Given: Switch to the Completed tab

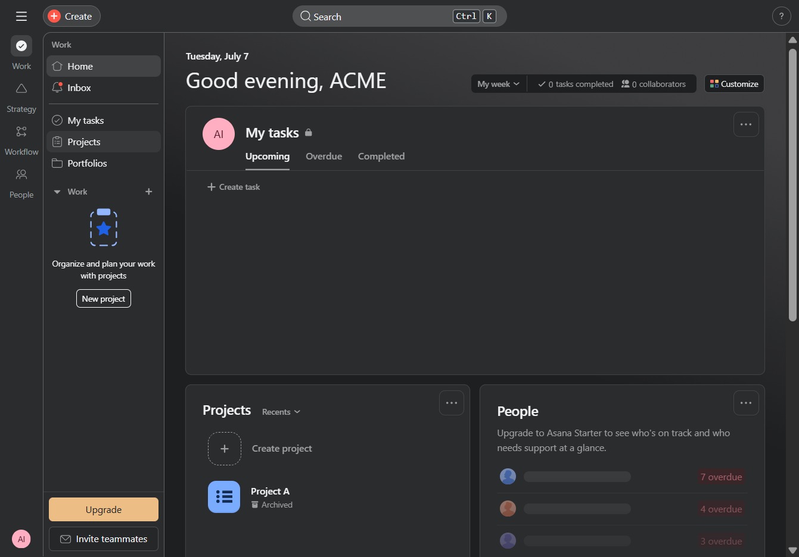Looking at the screenshot, I should [x=381, y=157].
